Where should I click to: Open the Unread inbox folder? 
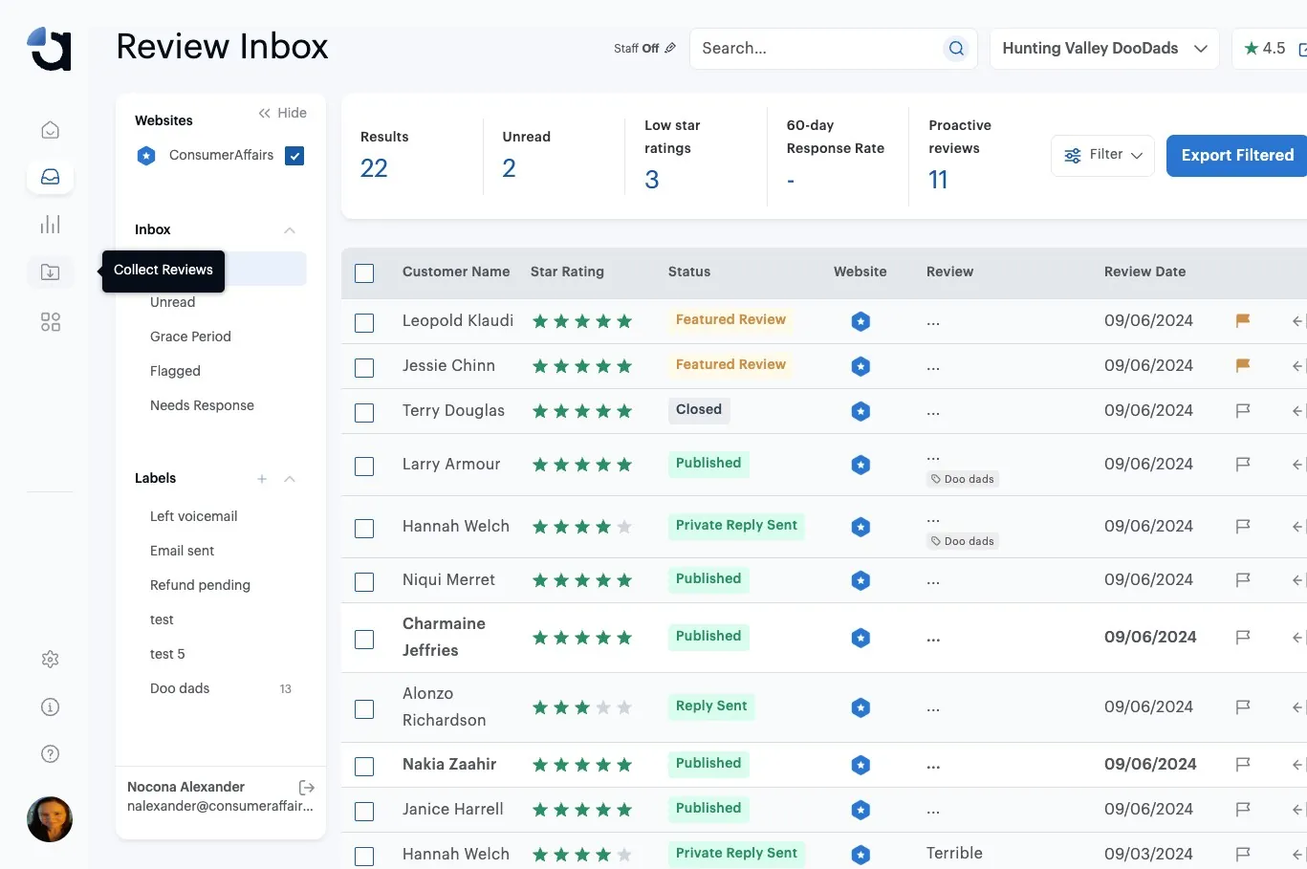tap(173, 302)
